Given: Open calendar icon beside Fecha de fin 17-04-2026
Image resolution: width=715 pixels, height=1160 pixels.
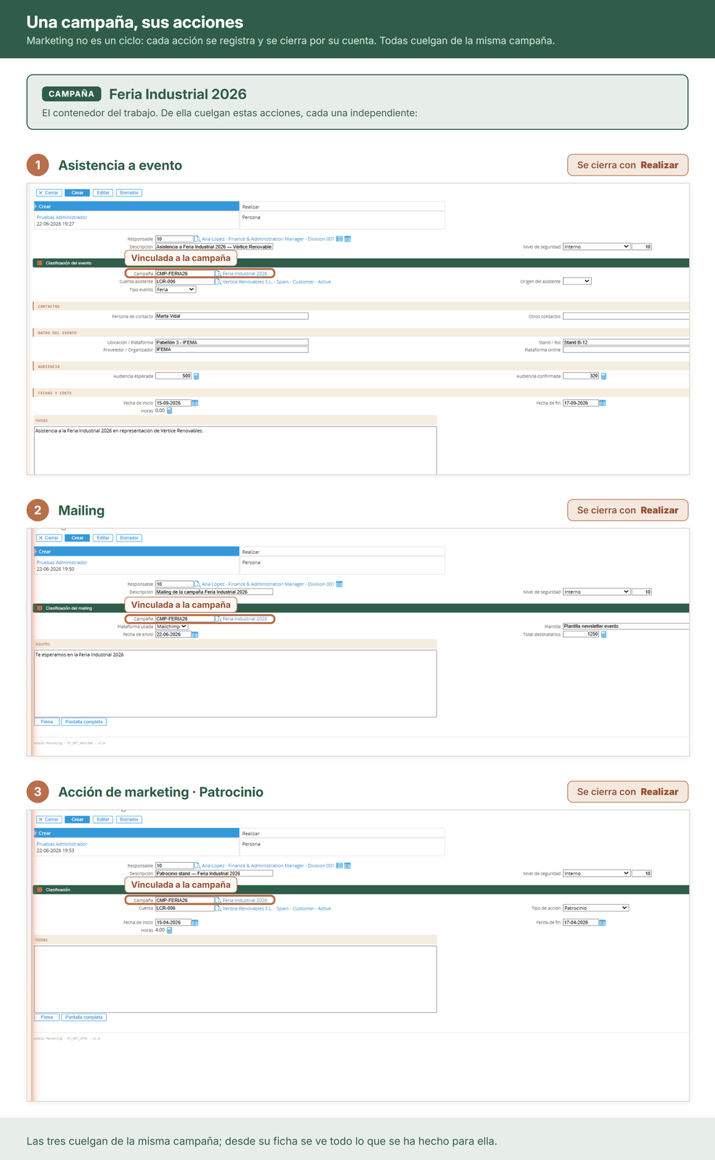Looking at the screenshot, I should click(603, 923).
